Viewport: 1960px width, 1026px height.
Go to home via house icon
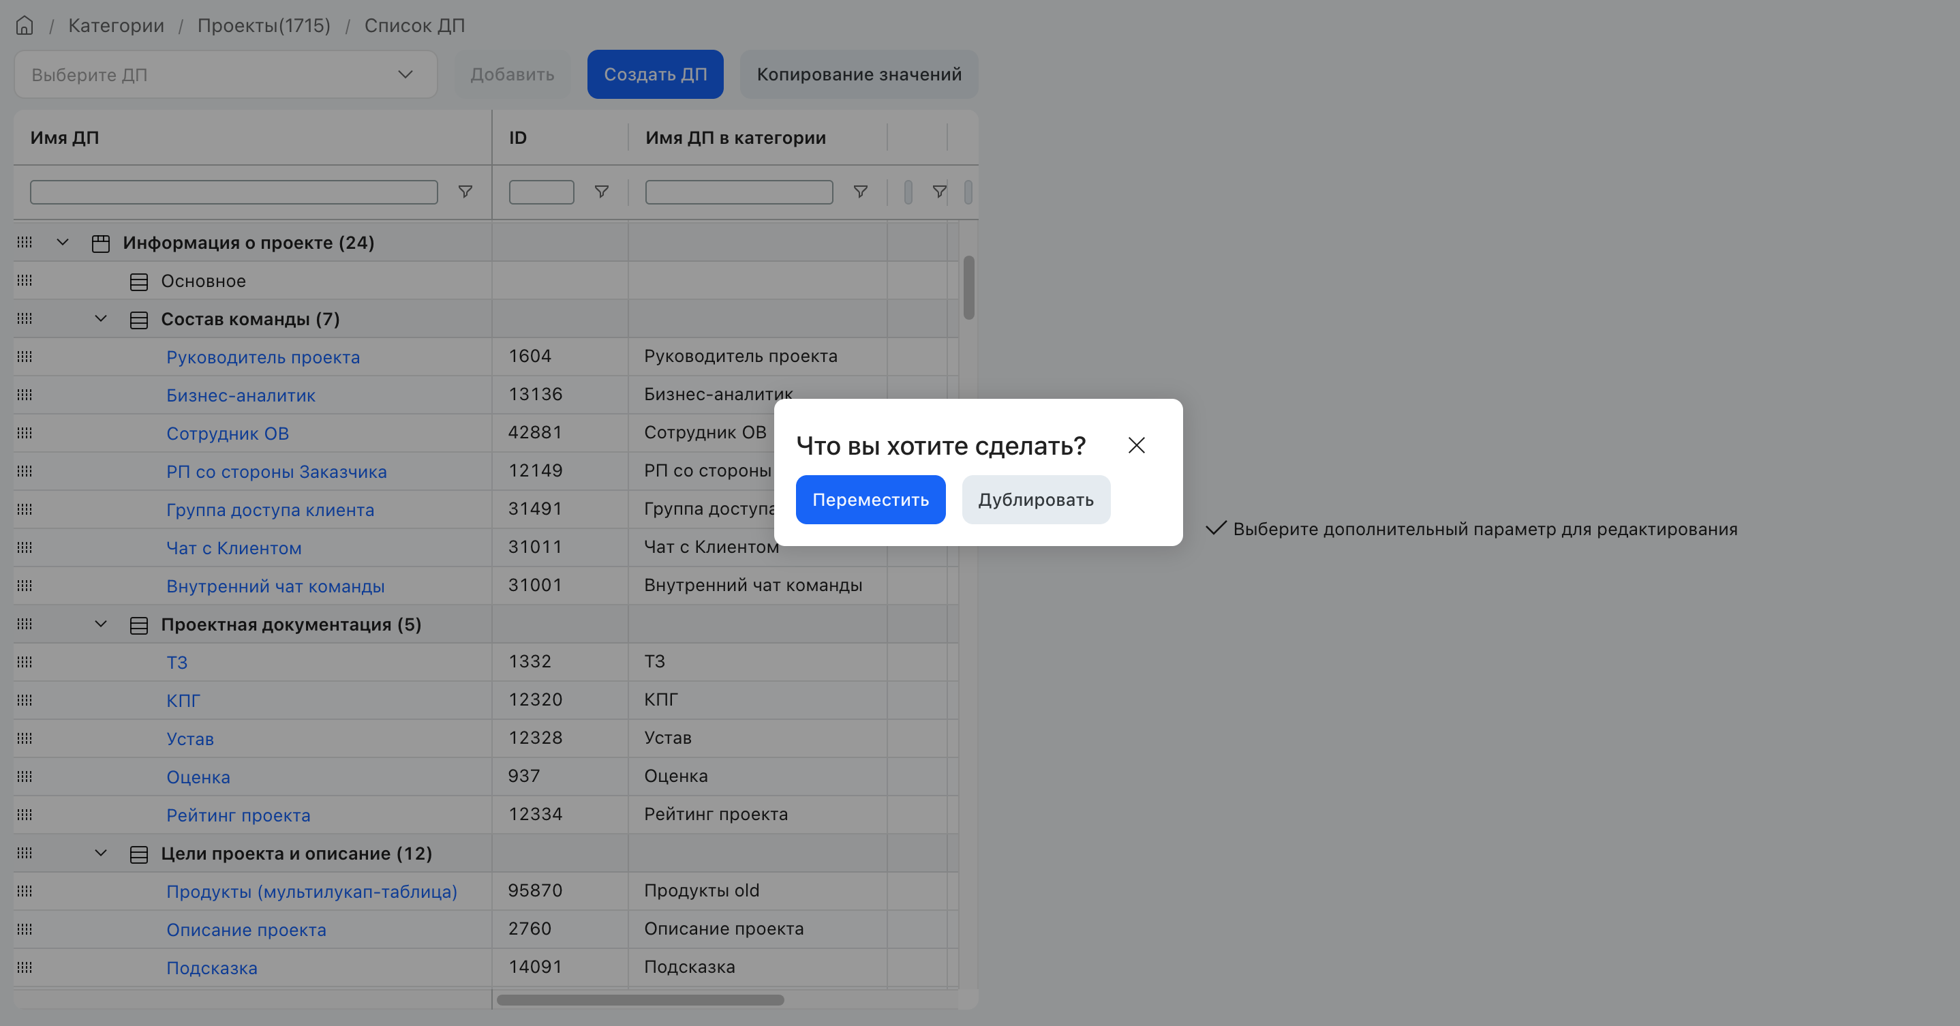(x=25, y=26)
